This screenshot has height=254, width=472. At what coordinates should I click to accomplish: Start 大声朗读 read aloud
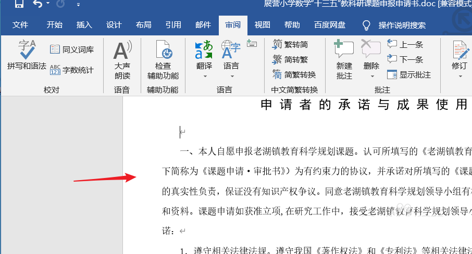pyautogui.click(x=122, y=60)
